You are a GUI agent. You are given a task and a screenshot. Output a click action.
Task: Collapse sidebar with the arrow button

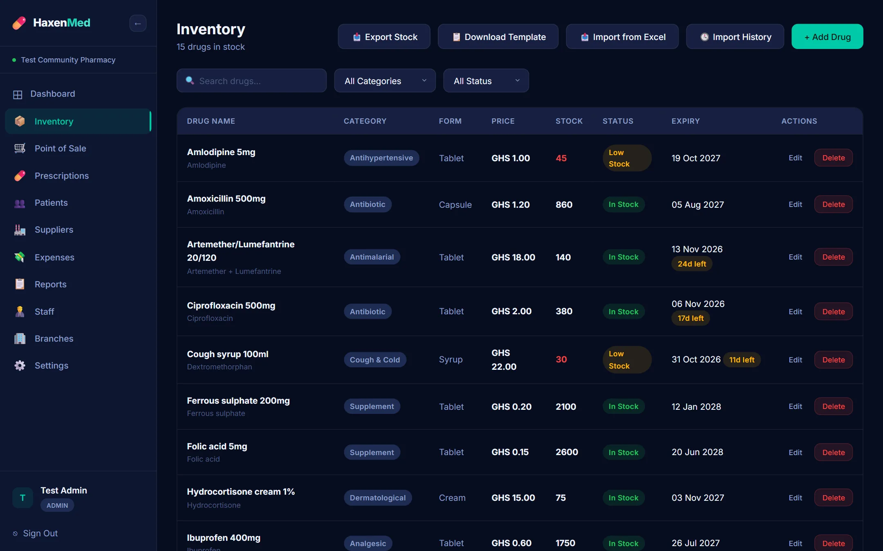tap(138, 23)
